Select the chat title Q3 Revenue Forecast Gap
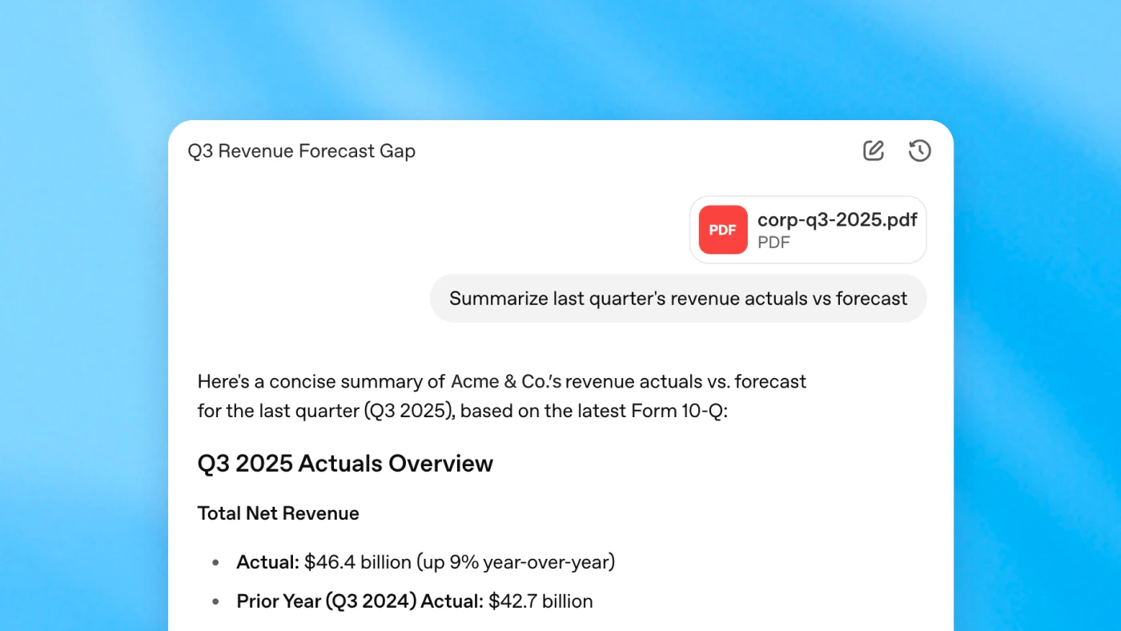1121x631 pixels. coord(302,151)
